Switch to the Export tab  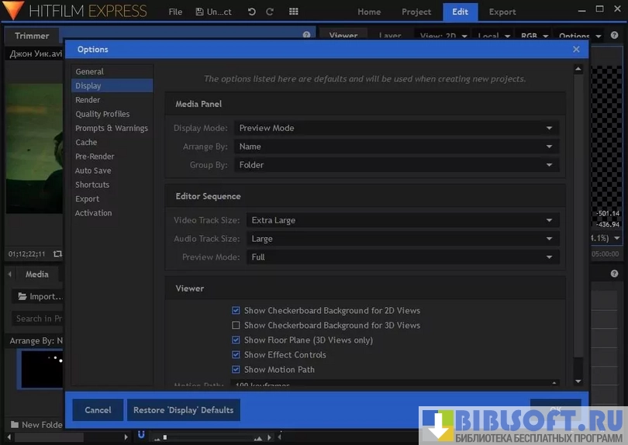click(x=502, y=12)
